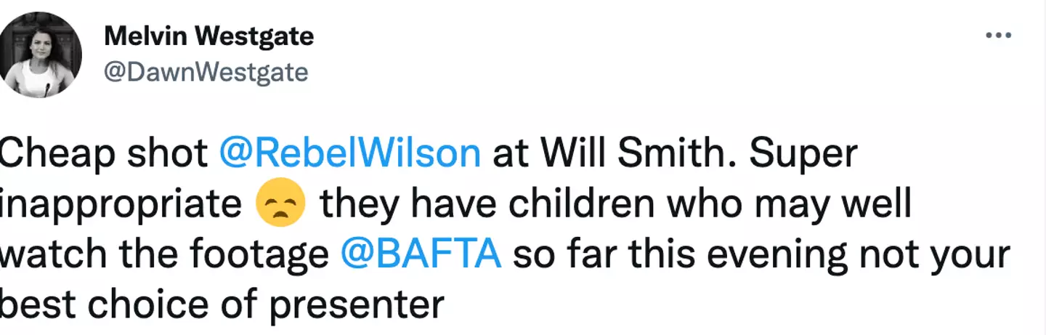Image resolution: width=1046 pixels, height=335 pixels.
Task: Click the word "inappropriate" in the tweet
Action: pyautogui.click(x=121, y=206)
